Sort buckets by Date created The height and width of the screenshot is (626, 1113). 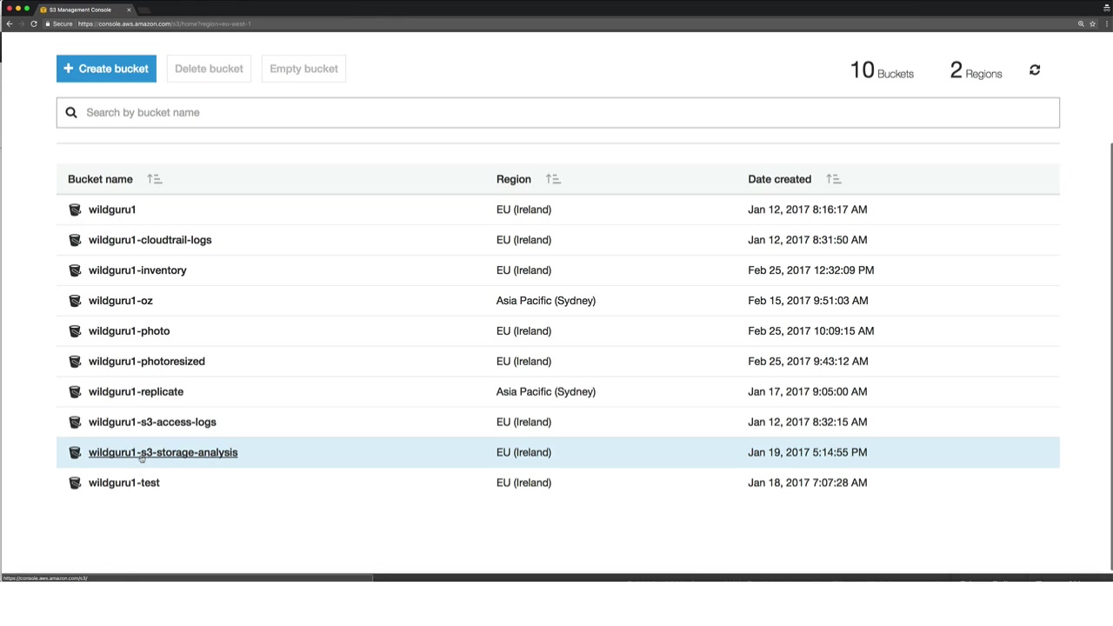pyautogui.click(x=833, y=179)
